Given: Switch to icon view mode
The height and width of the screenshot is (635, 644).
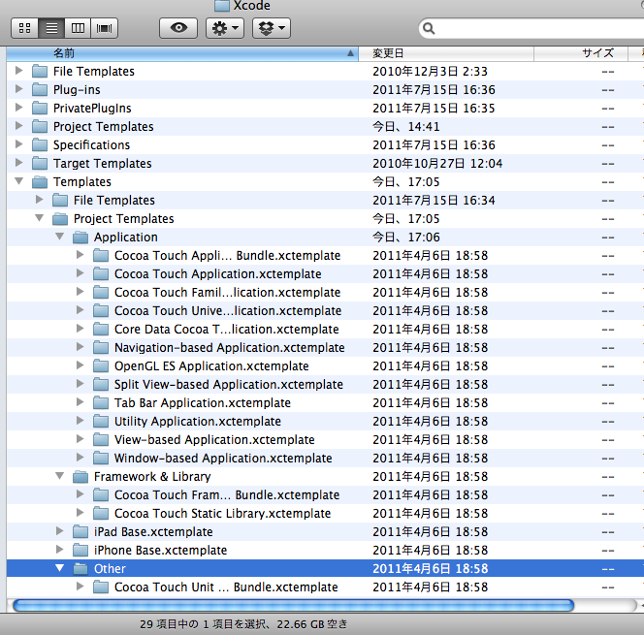Looking at the screenshot, I should coord(24,28).
